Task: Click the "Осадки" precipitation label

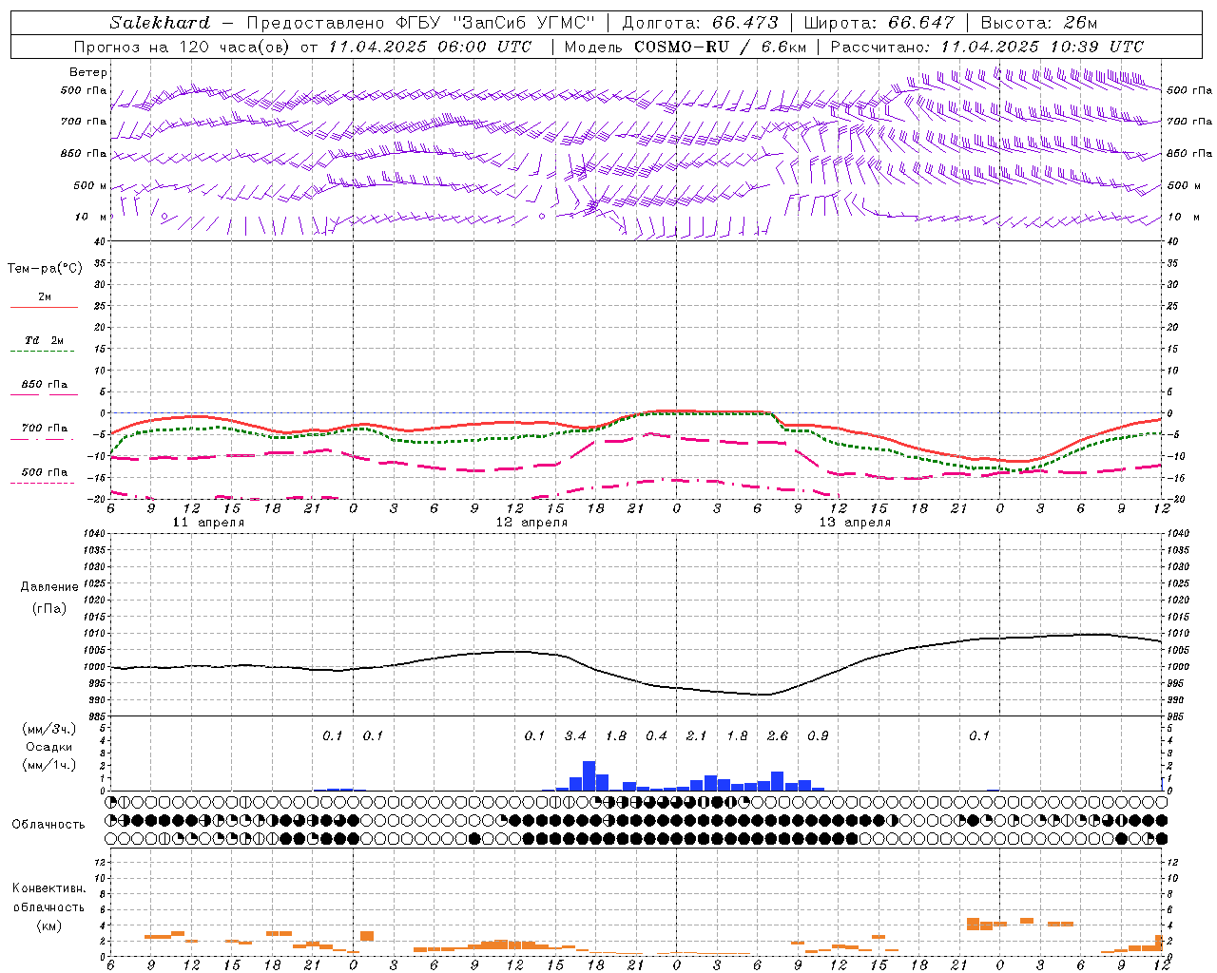Action: point(49,747)
